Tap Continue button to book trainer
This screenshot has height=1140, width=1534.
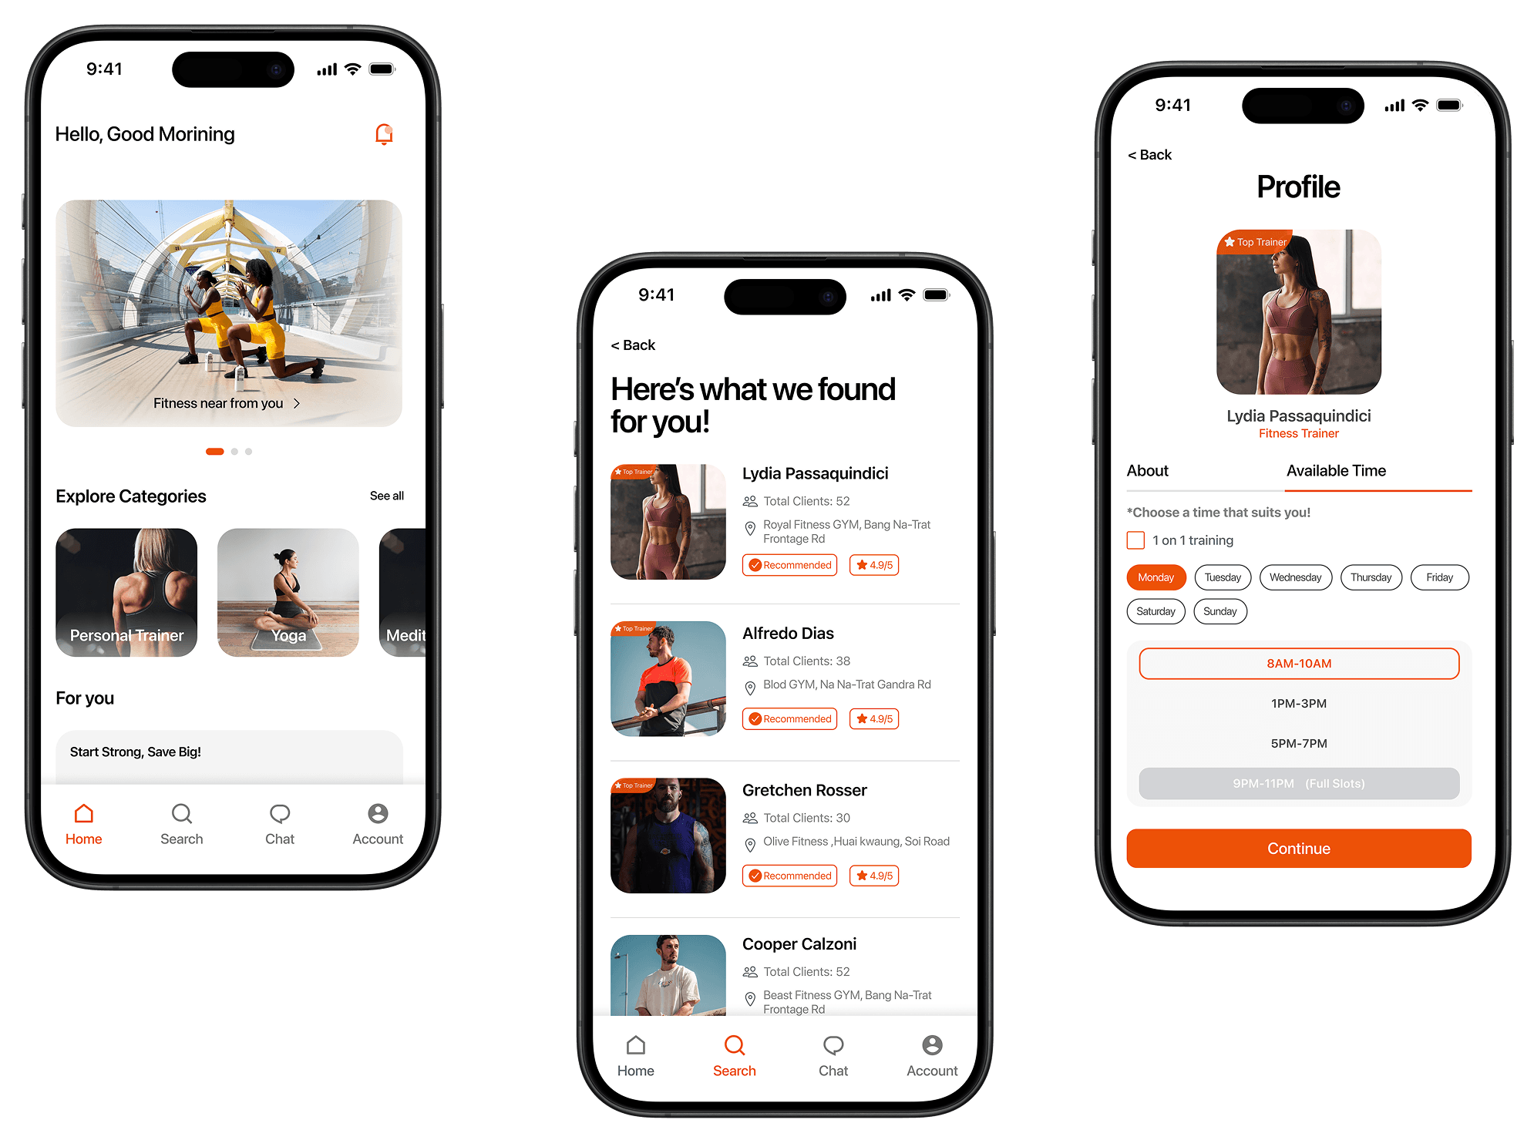[x=1298, y=849]
